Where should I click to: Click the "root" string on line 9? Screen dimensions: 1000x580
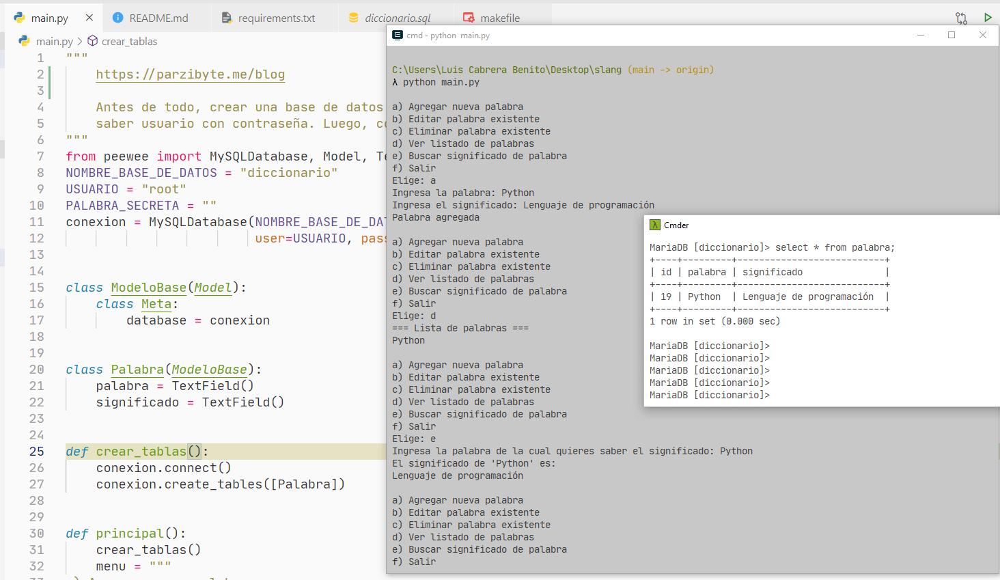pos(164,189)
